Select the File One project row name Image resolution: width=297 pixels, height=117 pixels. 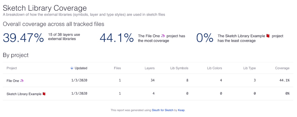point(13,80)
